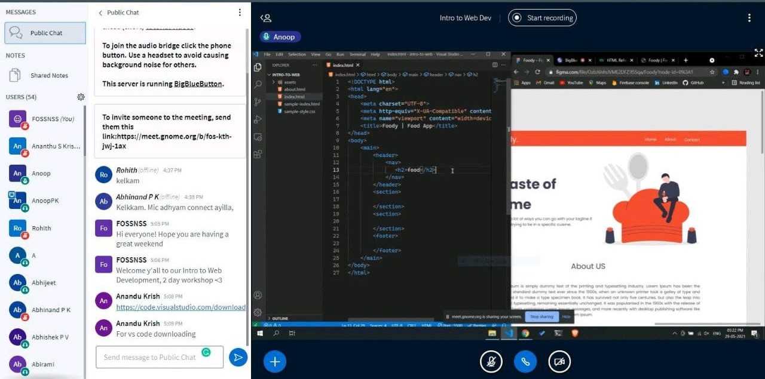Open the code.visualstudio.com download link
Image resolution: width=765 pixels, height=379 pixels.
click(x=180, y=307)
